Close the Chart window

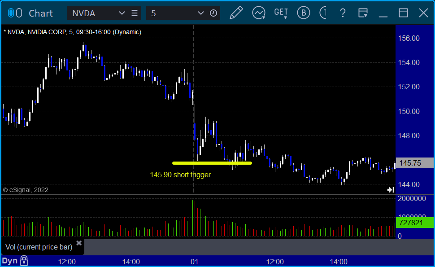coord(424,13)
